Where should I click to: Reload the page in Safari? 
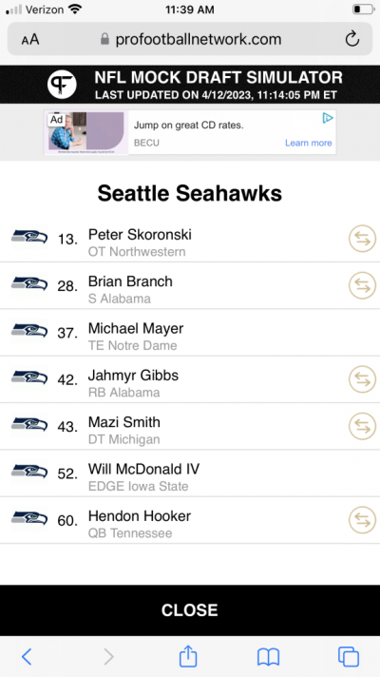tap(351, 39)
